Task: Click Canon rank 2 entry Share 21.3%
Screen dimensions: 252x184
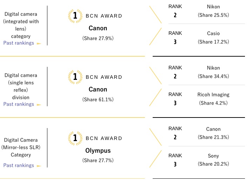Action: [213, 133]
